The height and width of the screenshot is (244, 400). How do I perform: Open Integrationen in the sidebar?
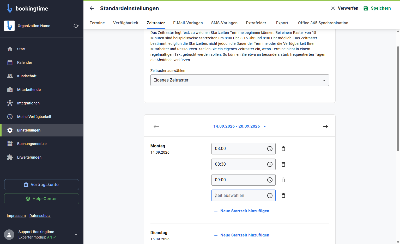click(42, 103)
